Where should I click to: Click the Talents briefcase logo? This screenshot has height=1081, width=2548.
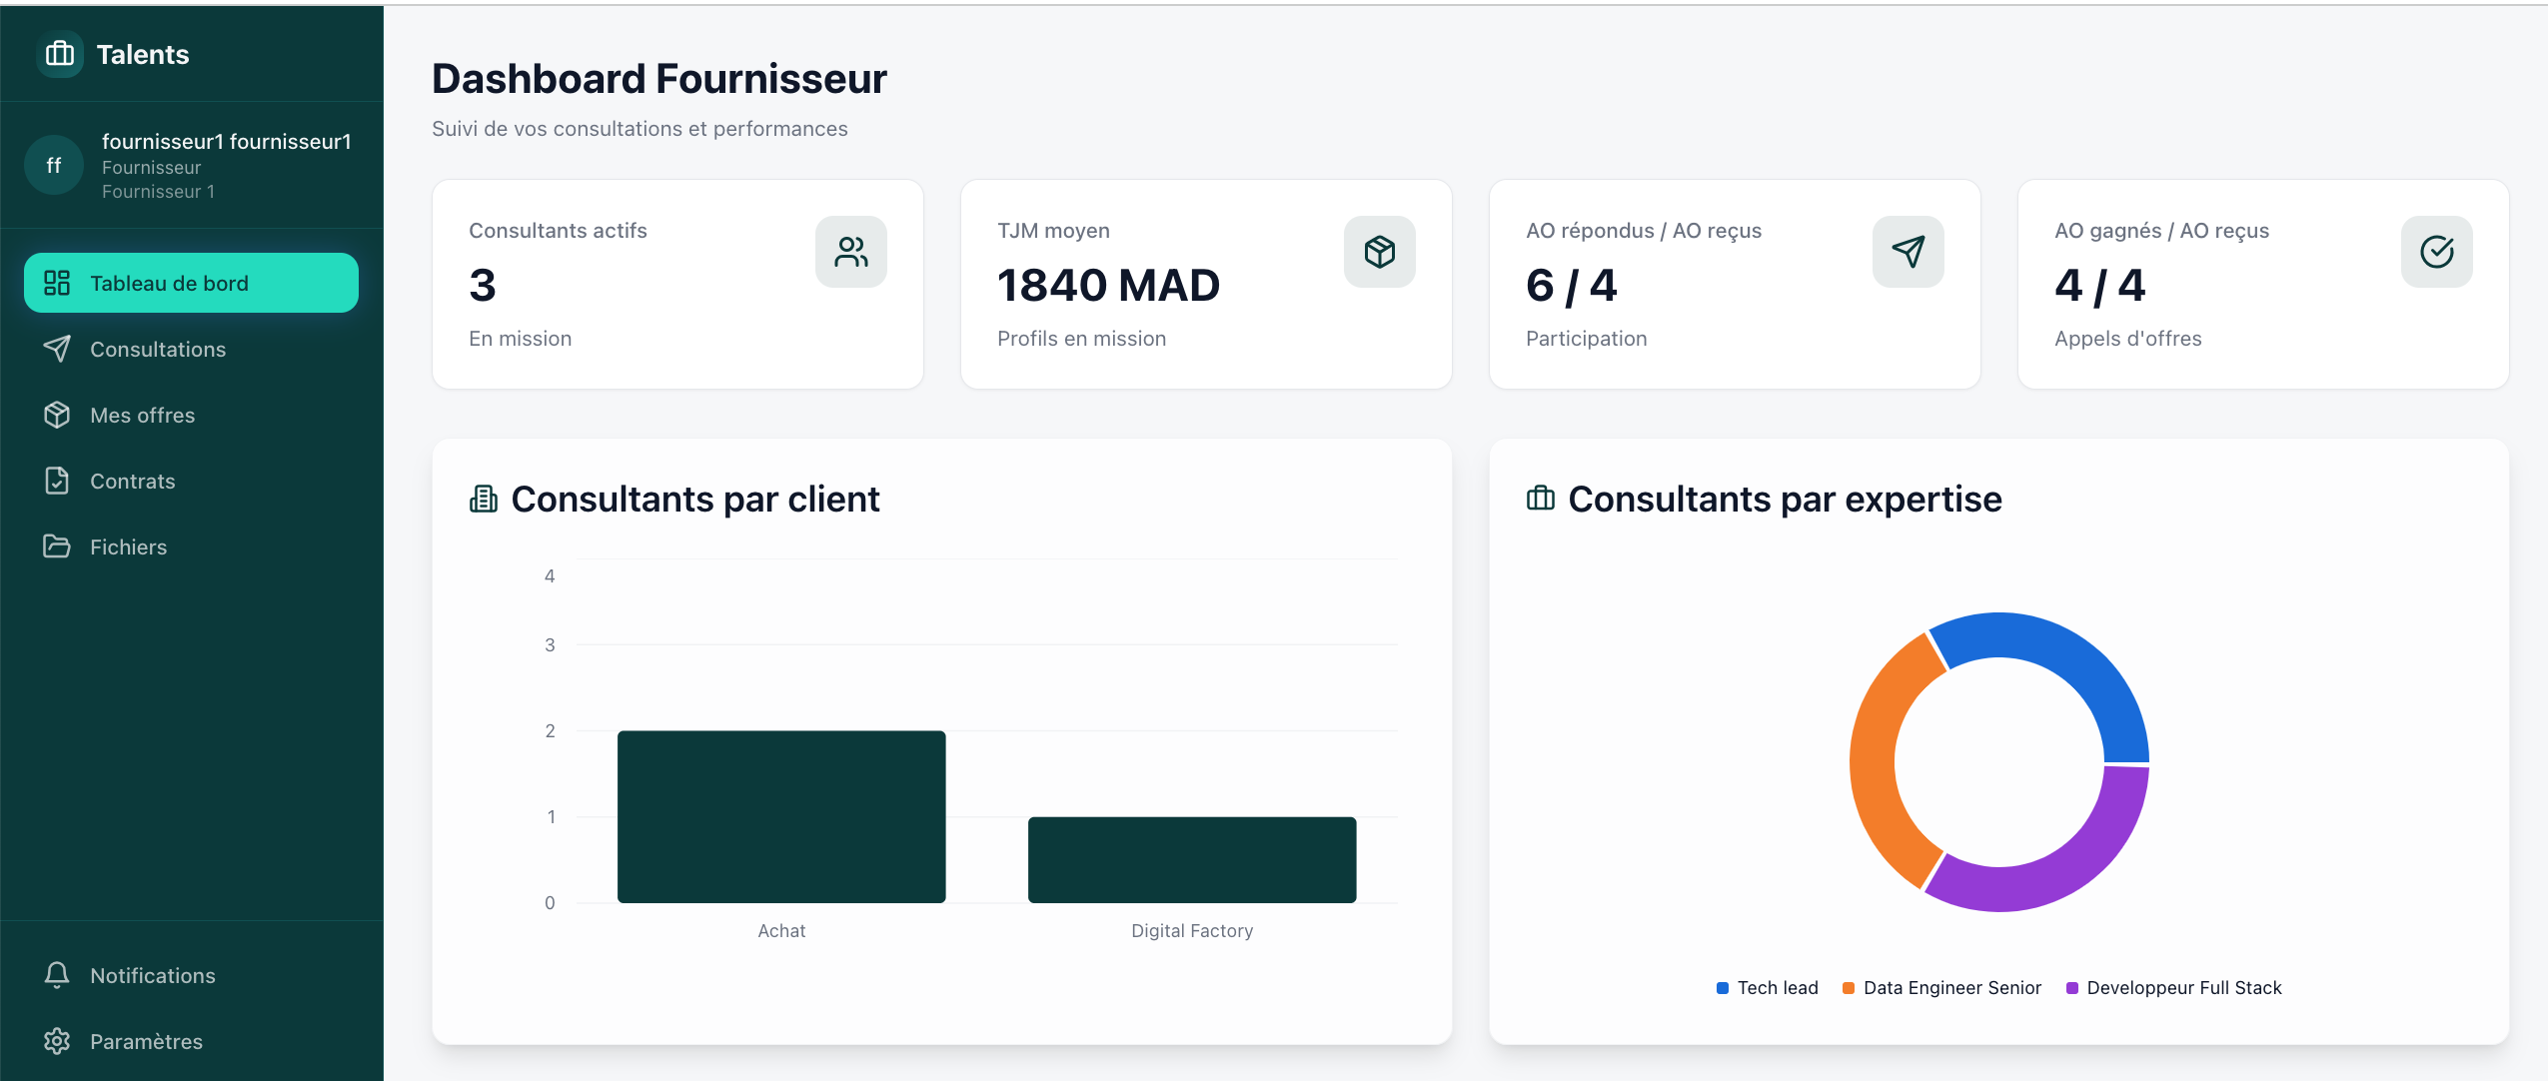click(x=60, y=54)
